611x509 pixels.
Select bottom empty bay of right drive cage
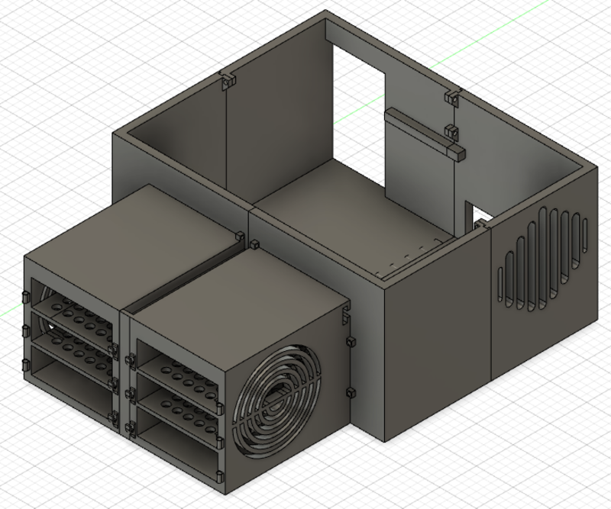click(177, 446)
